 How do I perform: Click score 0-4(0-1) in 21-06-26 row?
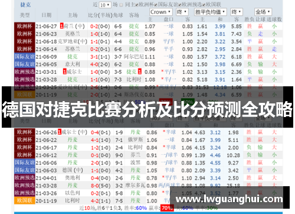pyautogui.click(x=100, y=132)
